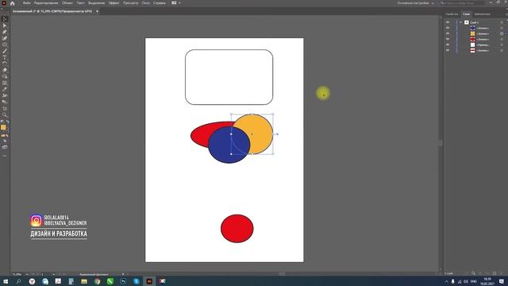This screenshot has width=508, height=286.
Task: Open the Просмотр menu
Action: tap(130, 3)
